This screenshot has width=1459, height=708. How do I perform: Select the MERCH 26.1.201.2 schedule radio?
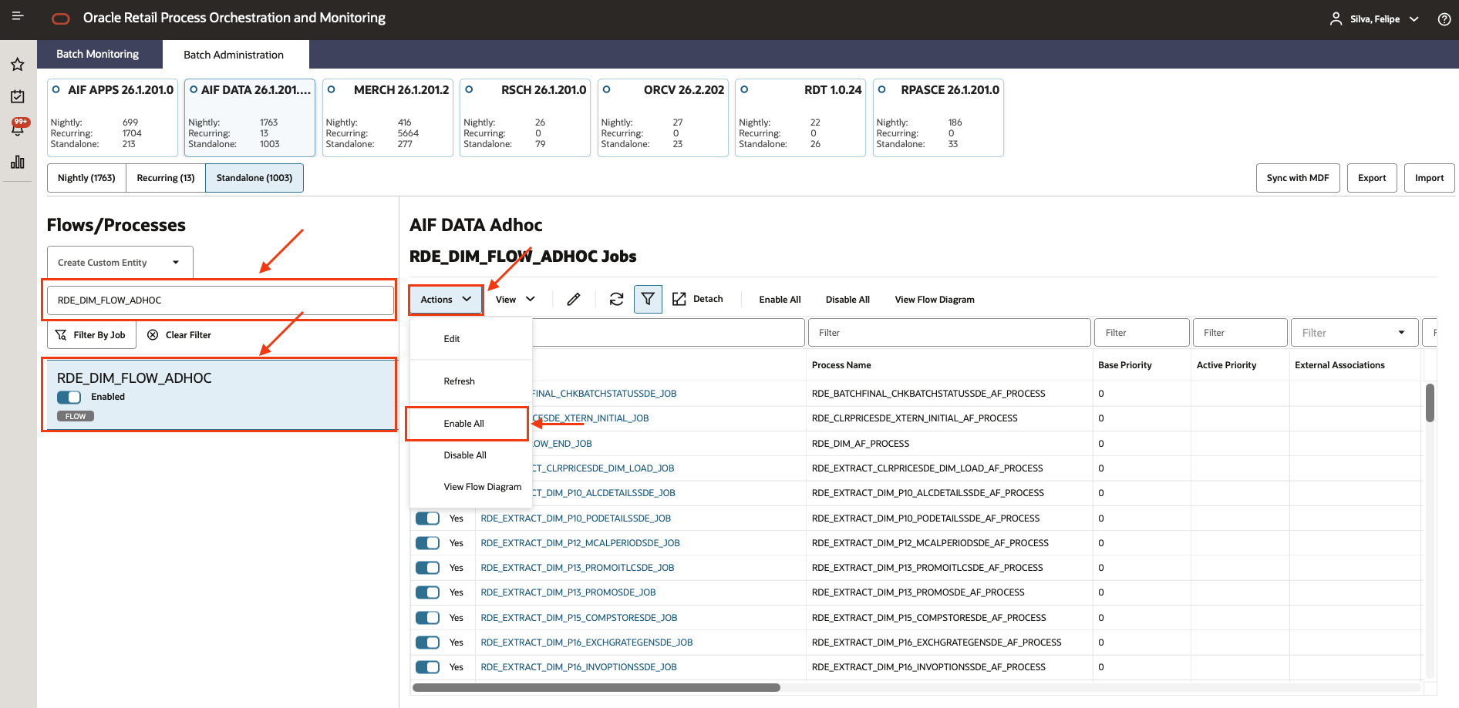(331, 90)
